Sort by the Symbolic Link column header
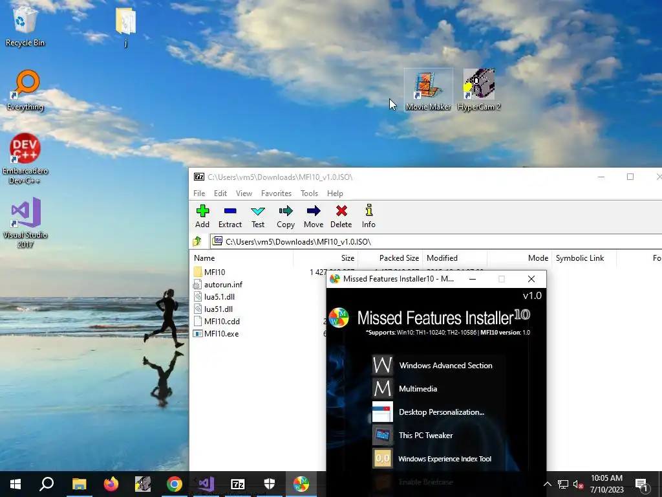The width and height of the screenshot is (662, 497). pyautogui.click(x=584, y=258)
